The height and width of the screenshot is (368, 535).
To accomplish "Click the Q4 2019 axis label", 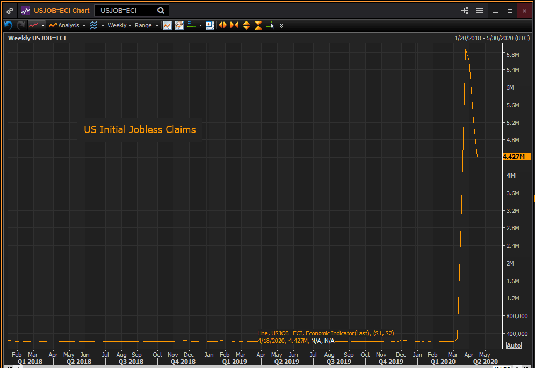I will click(391, 362).
